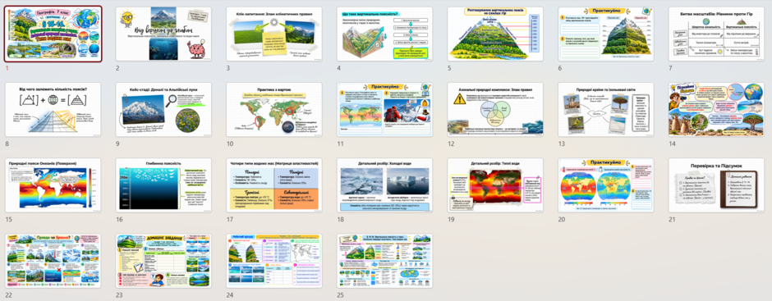
Task: Select slide 20 'Практикуймо' with two globe maps
Action: [x=606, y=185]
